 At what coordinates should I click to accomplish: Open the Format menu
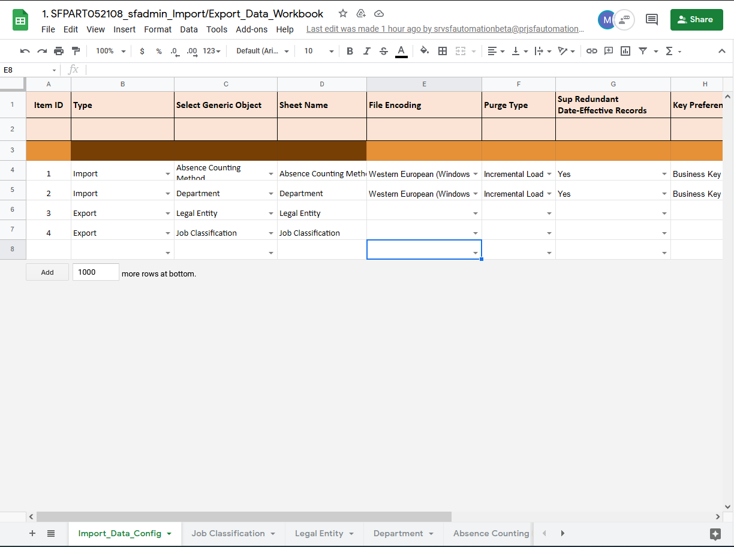click(x=158, y=29)
